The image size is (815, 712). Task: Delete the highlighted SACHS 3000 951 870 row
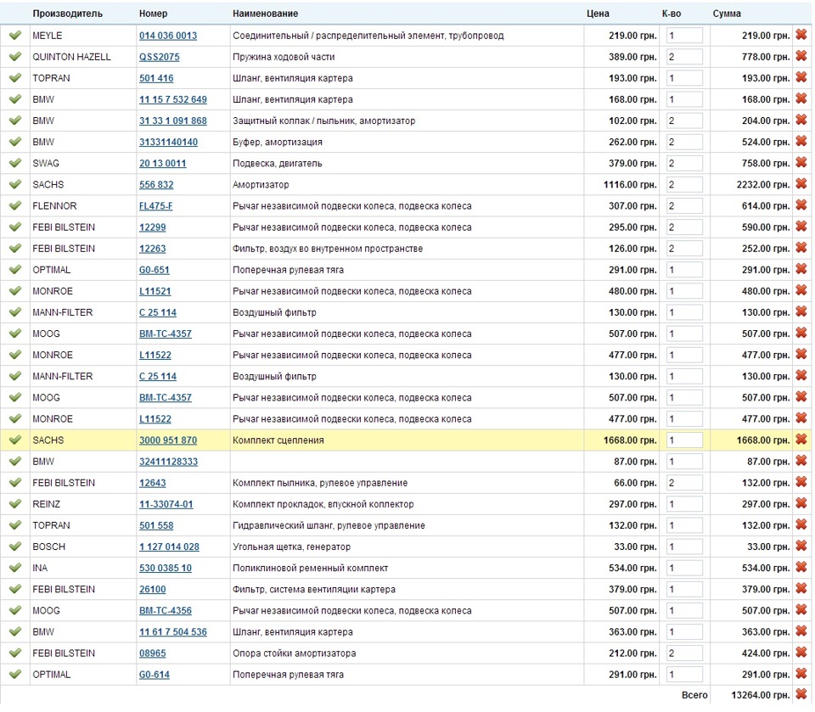pyautogui.click(x=801, y=440)
